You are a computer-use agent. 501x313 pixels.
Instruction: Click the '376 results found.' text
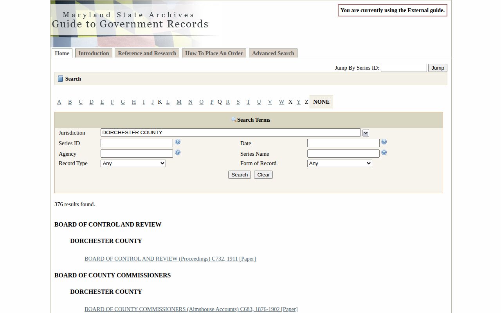pos(75,204)
